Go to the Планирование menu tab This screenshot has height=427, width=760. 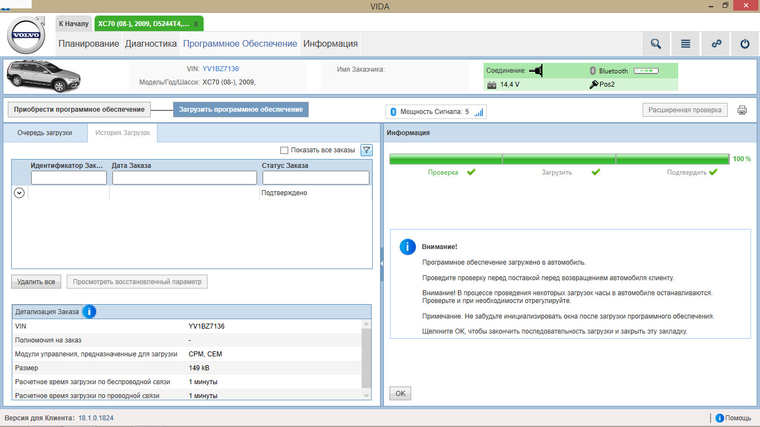pos(89,44)
